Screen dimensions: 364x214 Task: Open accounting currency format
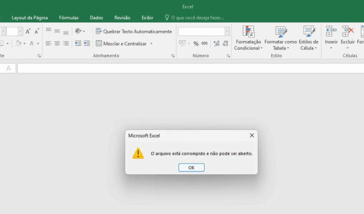[182, 44]
